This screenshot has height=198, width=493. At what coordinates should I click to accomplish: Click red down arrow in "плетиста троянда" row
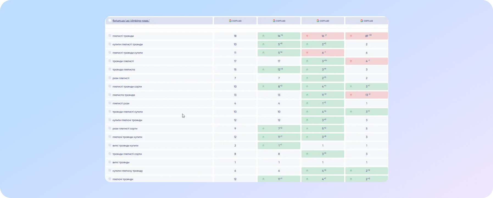(351, 95)
